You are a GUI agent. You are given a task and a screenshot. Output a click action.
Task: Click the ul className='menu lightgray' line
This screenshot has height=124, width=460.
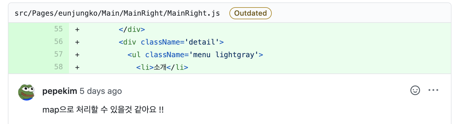tap(195, 55)
